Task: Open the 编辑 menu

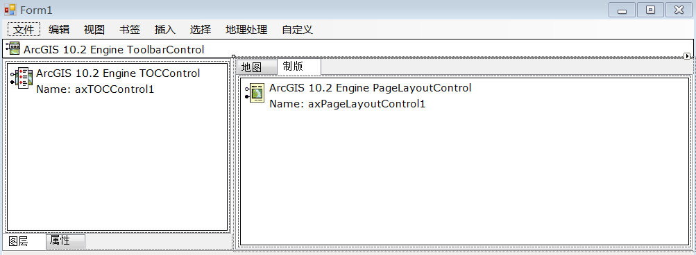Action: [59, 30]
